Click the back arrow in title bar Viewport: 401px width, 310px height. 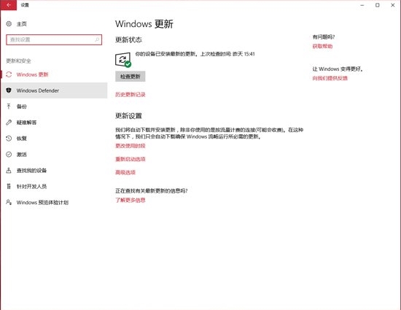(x=9, y=5)
